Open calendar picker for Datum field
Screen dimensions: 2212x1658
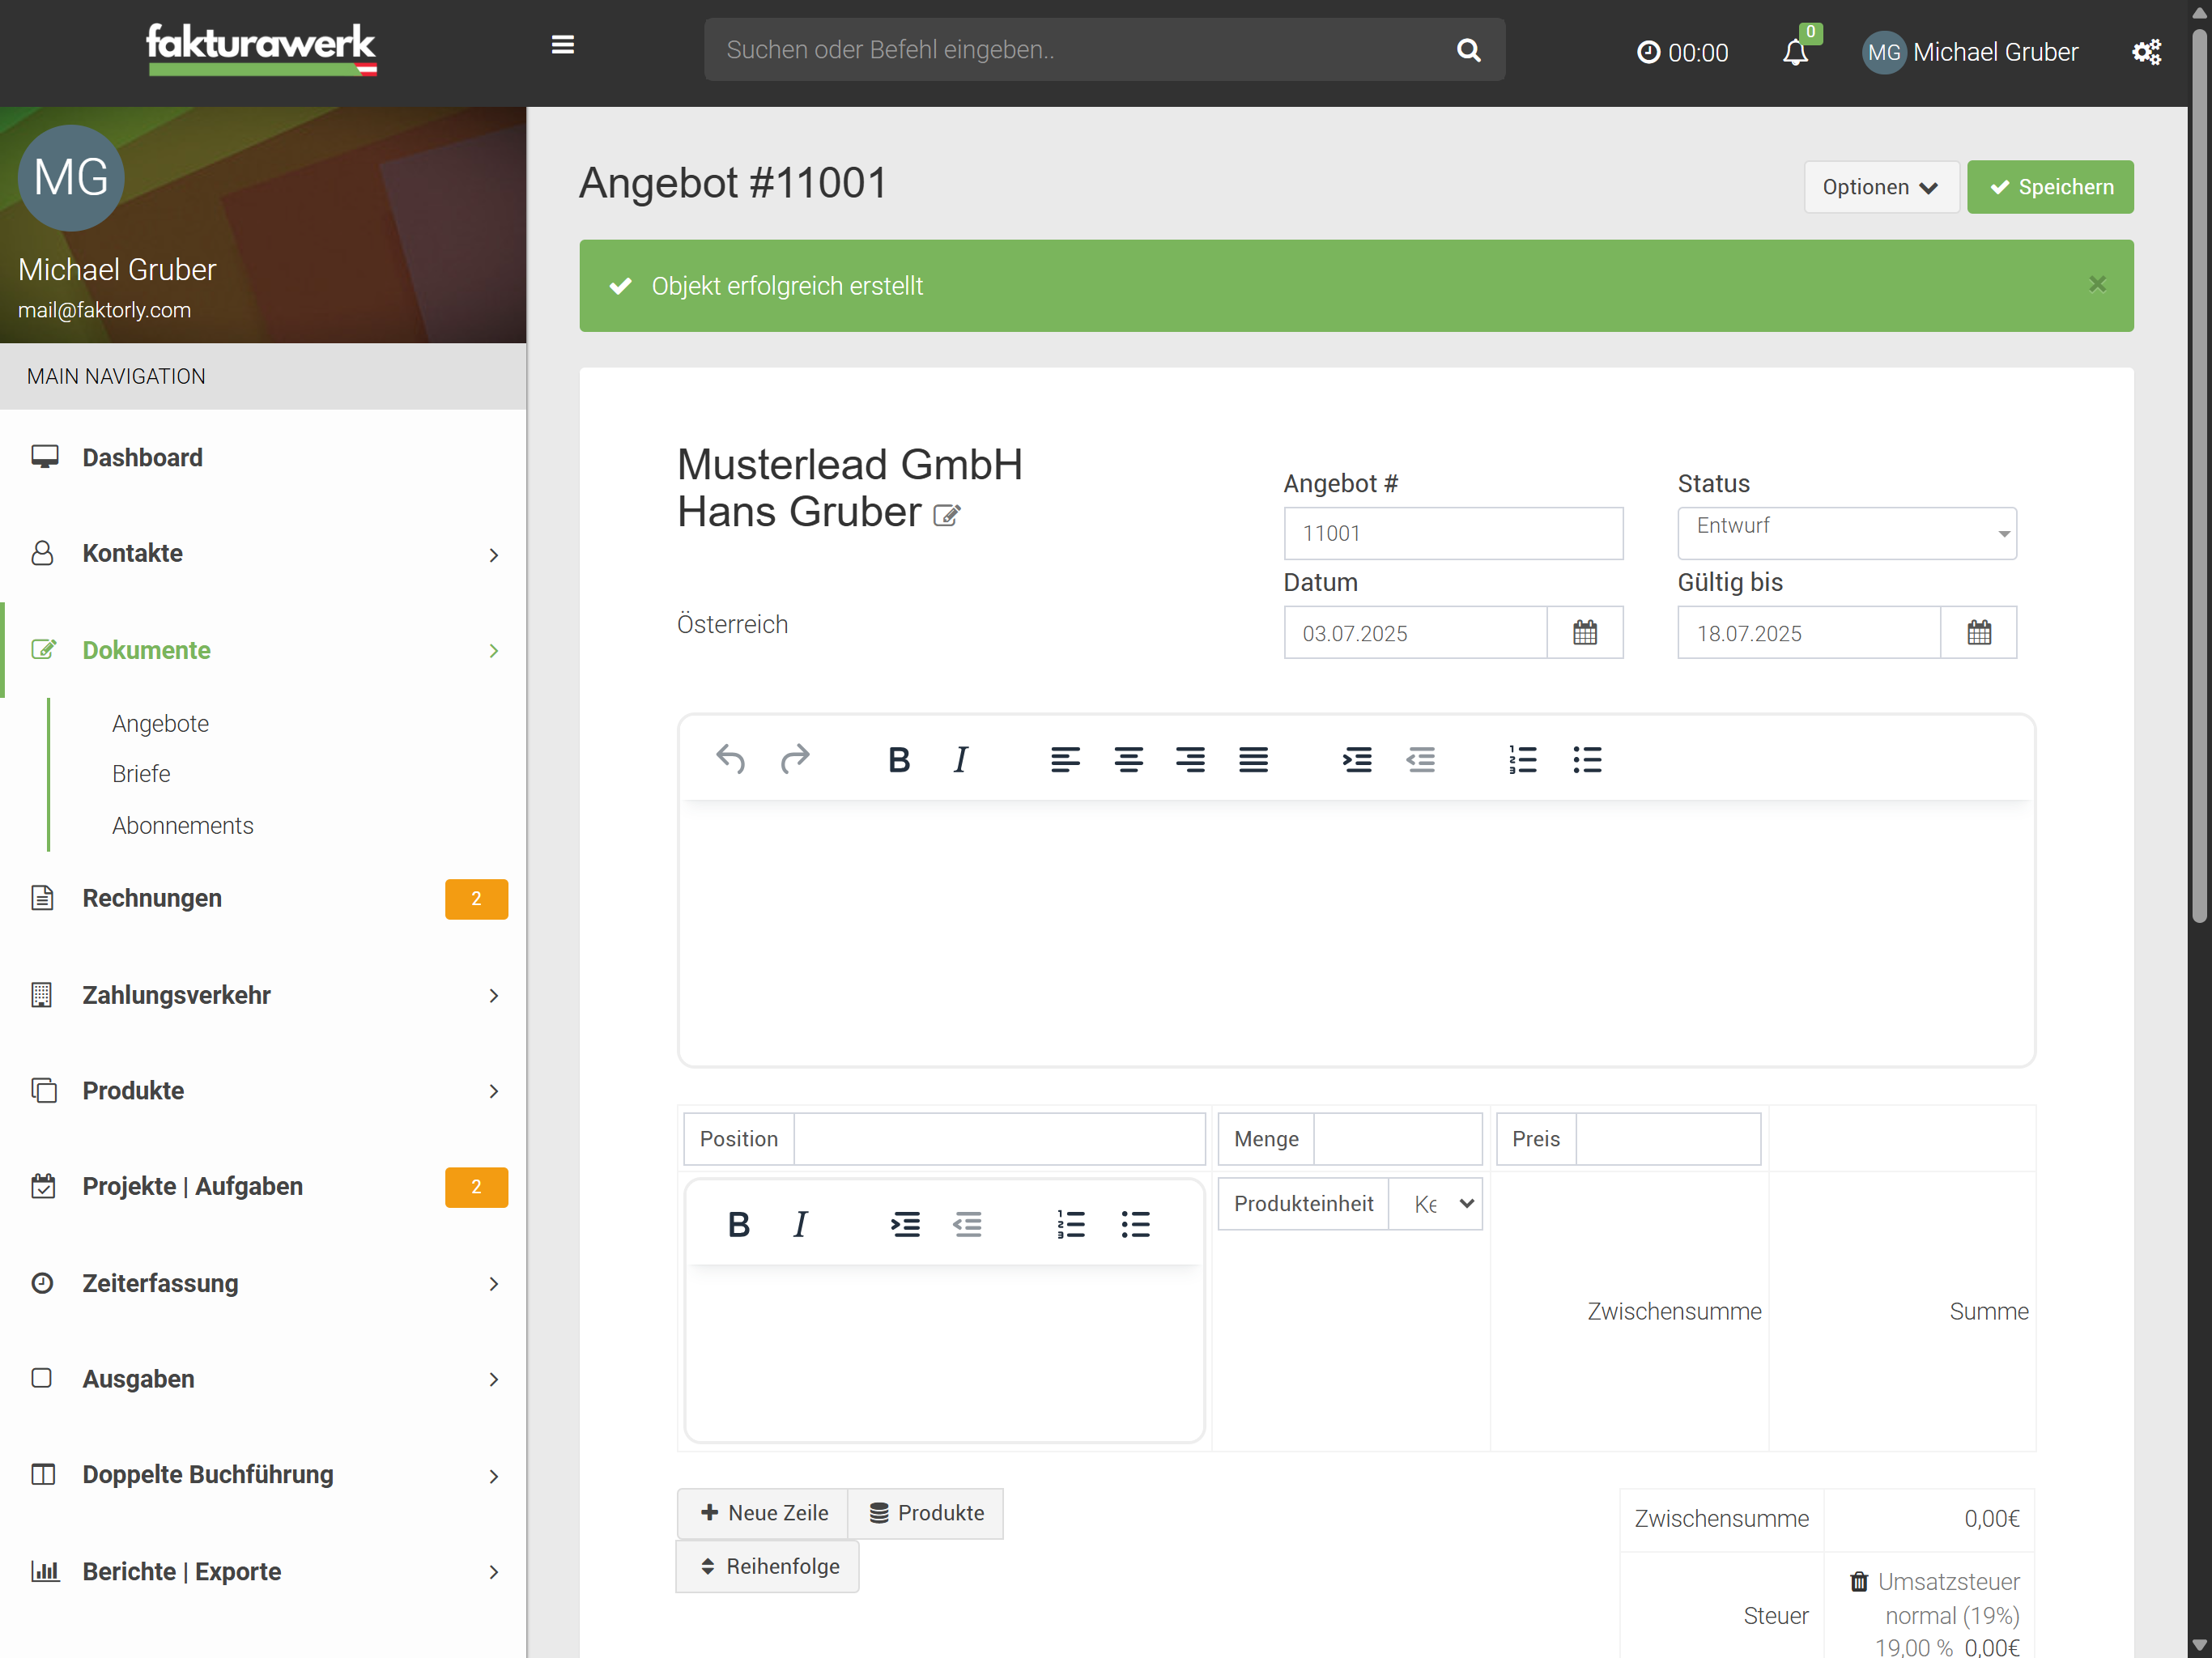(1585, 633)
